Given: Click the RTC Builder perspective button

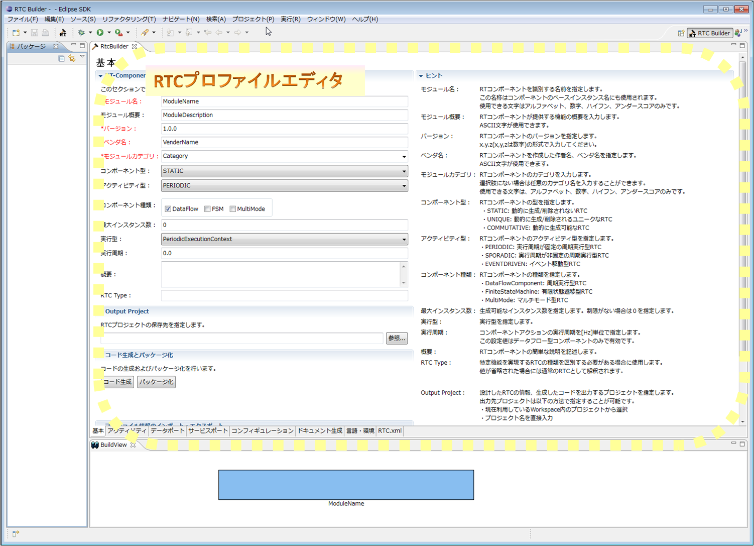Looking at the screenshot, I should point(710,33).
